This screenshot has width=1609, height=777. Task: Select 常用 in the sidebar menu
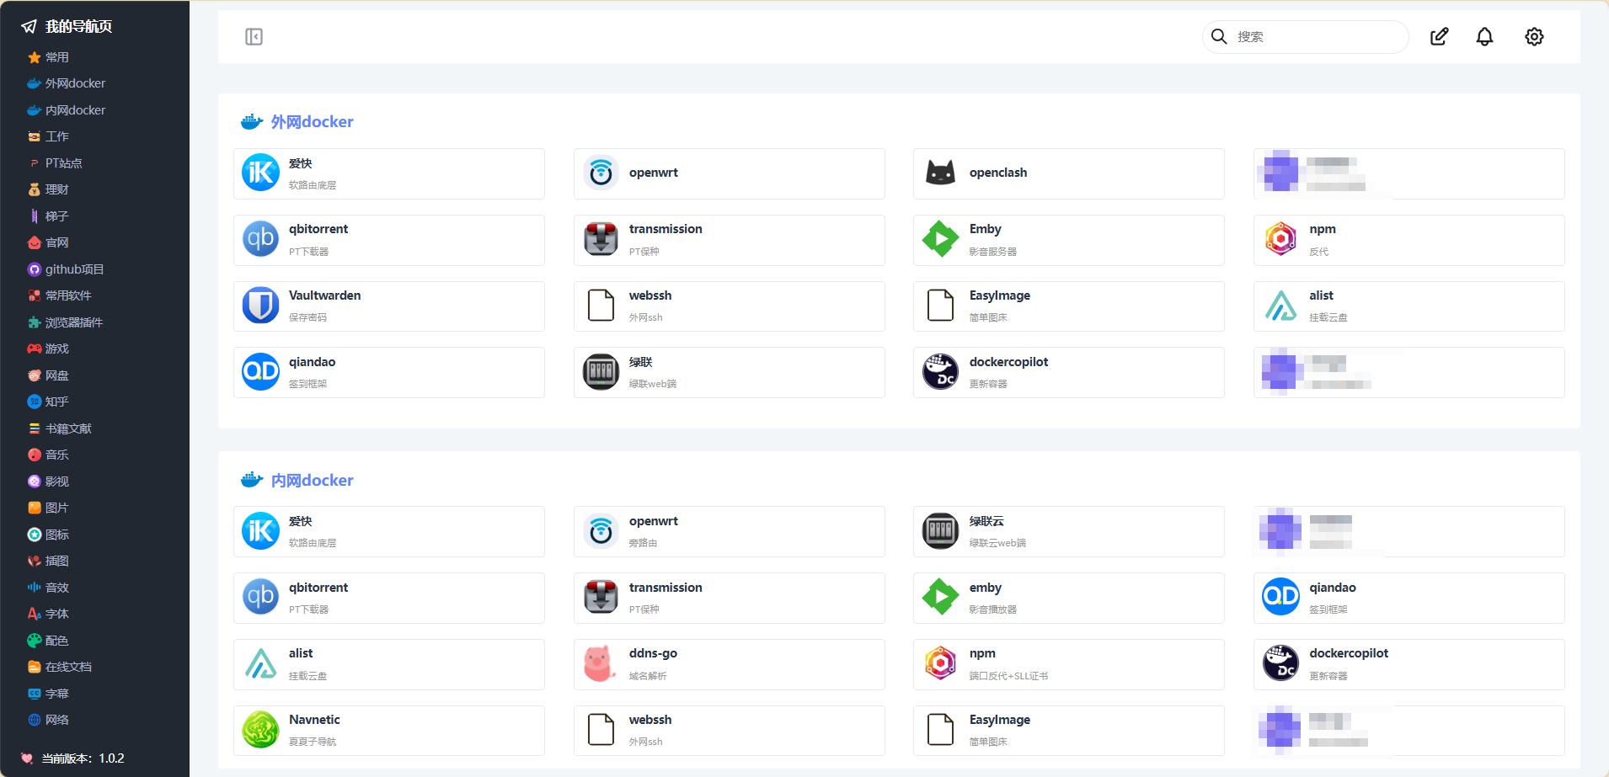pos(57,57)
